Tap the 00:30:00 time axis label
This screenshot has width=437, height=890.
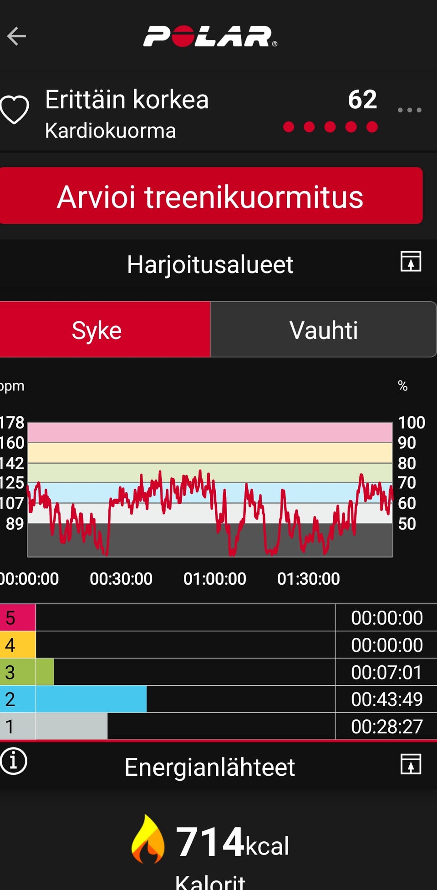click(x=121, y=579)
